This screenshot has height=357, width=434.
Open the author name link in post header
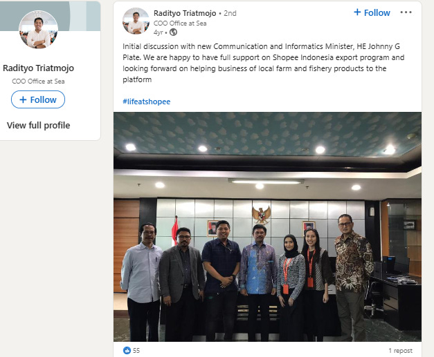(185, 13)
